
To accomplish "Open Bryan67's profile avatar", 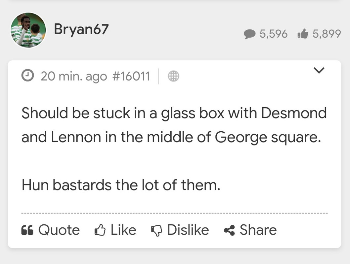I will coord(28,30).
